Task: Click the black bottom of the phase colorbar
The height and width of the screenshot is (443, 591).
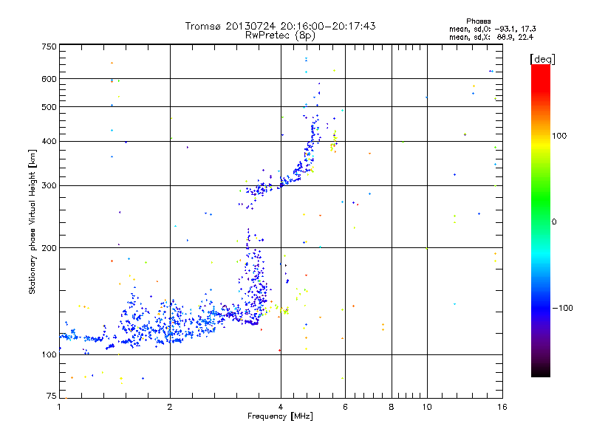Action: tap(541, 371)
